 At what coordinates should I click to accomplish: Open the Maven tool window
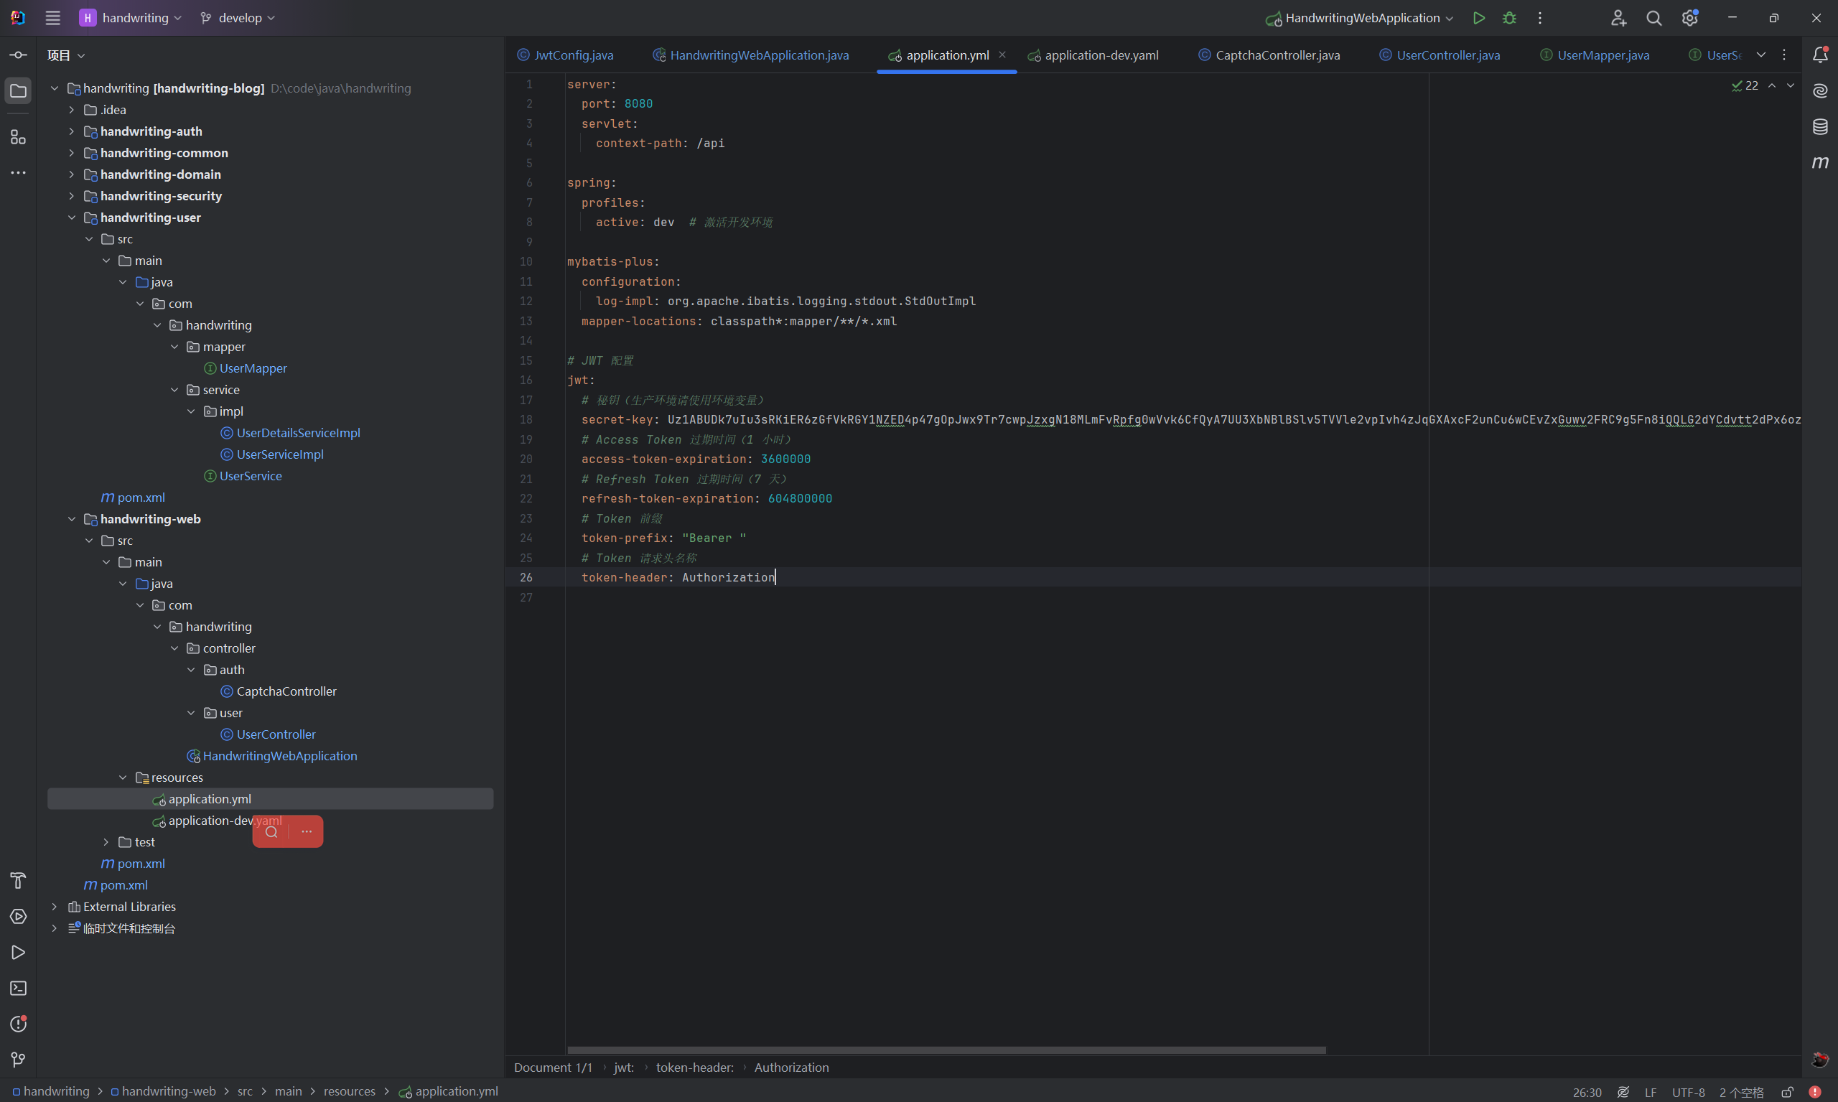(1819, 163)
